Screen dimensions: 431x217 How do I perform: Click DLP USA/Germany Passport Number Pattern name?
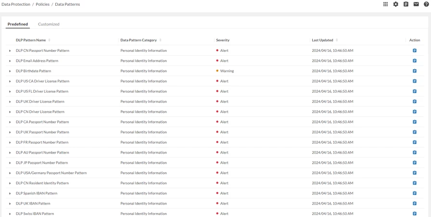pyautogui.click(x=51, y=173)
